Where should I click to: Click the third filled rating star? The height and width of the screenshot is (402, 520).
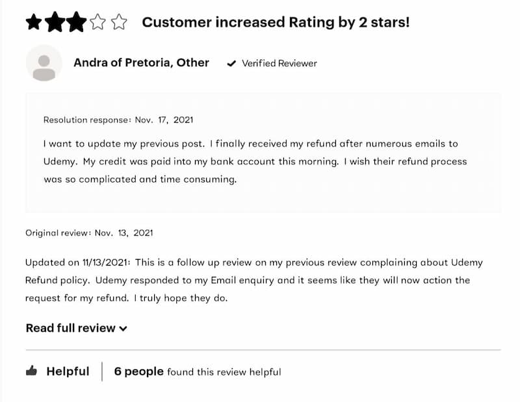(76, 22)
